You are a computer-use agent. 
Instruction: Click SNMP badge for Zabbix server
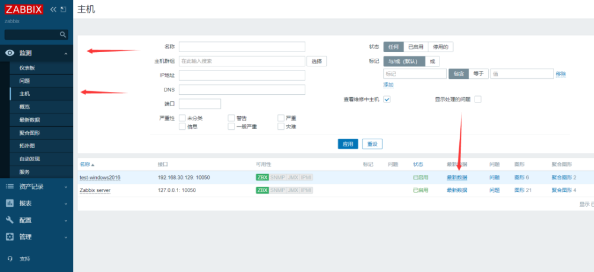pos(277,190)
